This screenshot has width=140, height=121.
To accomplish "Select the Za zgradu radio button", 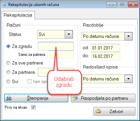I will click(x=8, y=46).
